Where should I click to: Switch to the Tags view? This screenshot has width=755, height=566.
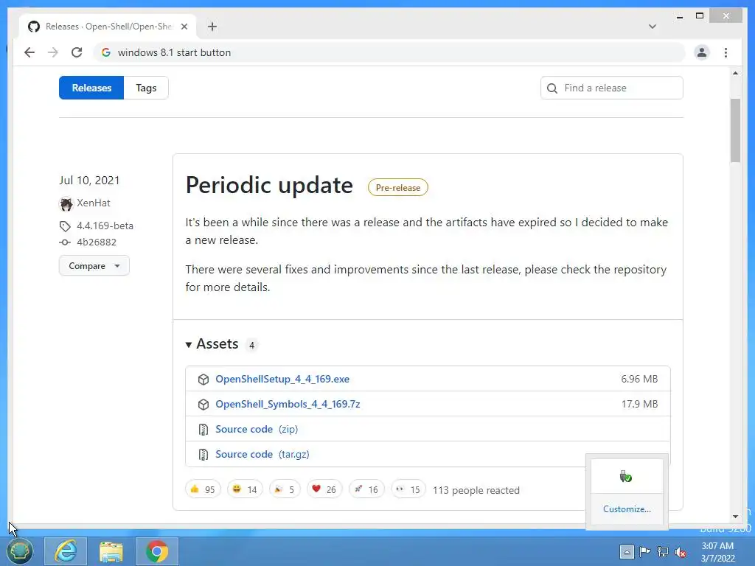(146, 88)
